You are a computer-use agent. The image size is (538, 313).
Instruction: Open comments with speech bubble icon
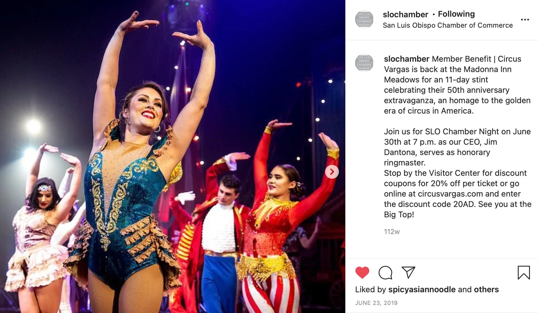tap(385, 273)
